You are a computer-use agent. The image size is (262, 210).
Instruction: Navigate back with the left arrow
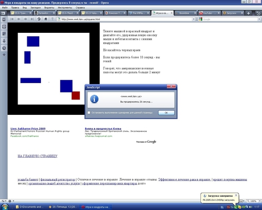19,19
